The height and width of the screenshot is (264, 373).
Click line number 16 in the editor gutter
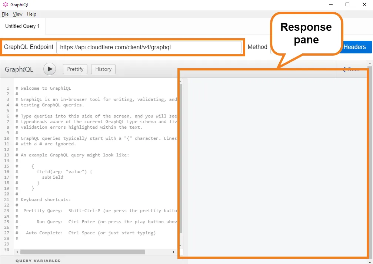6,172
